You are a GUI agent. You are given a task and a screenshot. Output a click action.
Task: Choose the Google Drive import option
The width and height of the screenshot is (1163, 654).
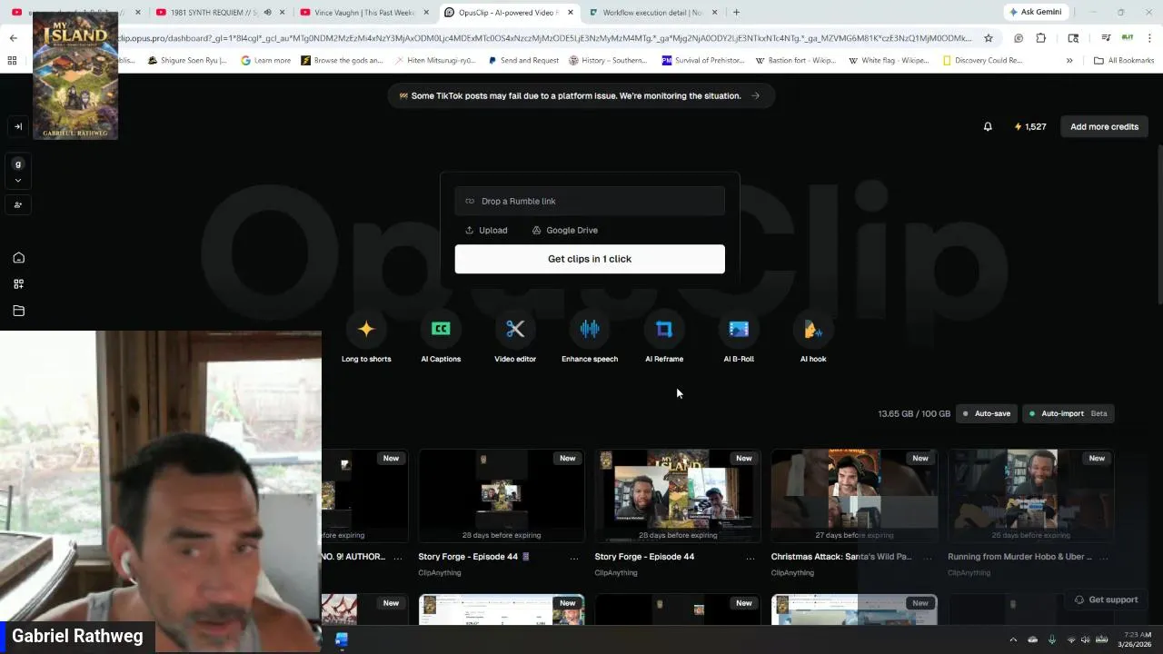[564, 230]
